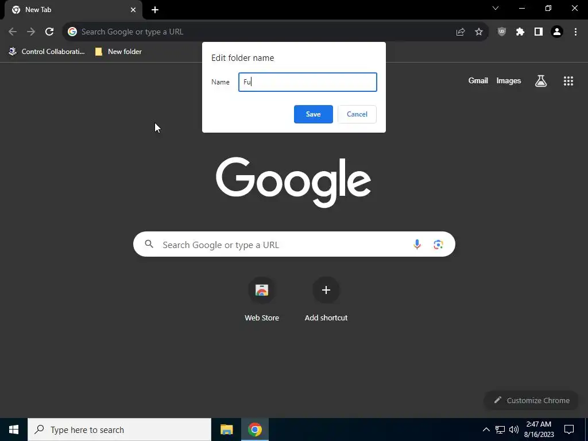This screenshot has height=441, width=588.
Task: Open the Web Store shortcut
Action: tap(262, 300)
